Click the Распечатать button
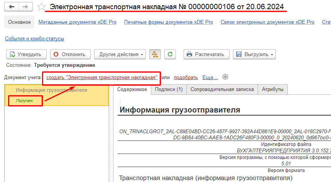The width and height of the screenshot is (331, 182). (206, 54)
